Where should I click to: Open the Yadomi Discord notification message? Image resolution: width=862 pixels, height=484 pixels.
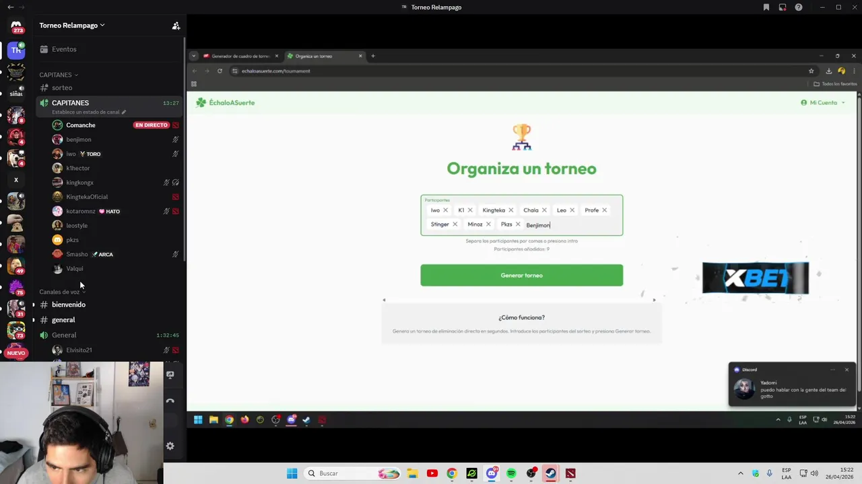pyautogui.click(x=792, y=389)
